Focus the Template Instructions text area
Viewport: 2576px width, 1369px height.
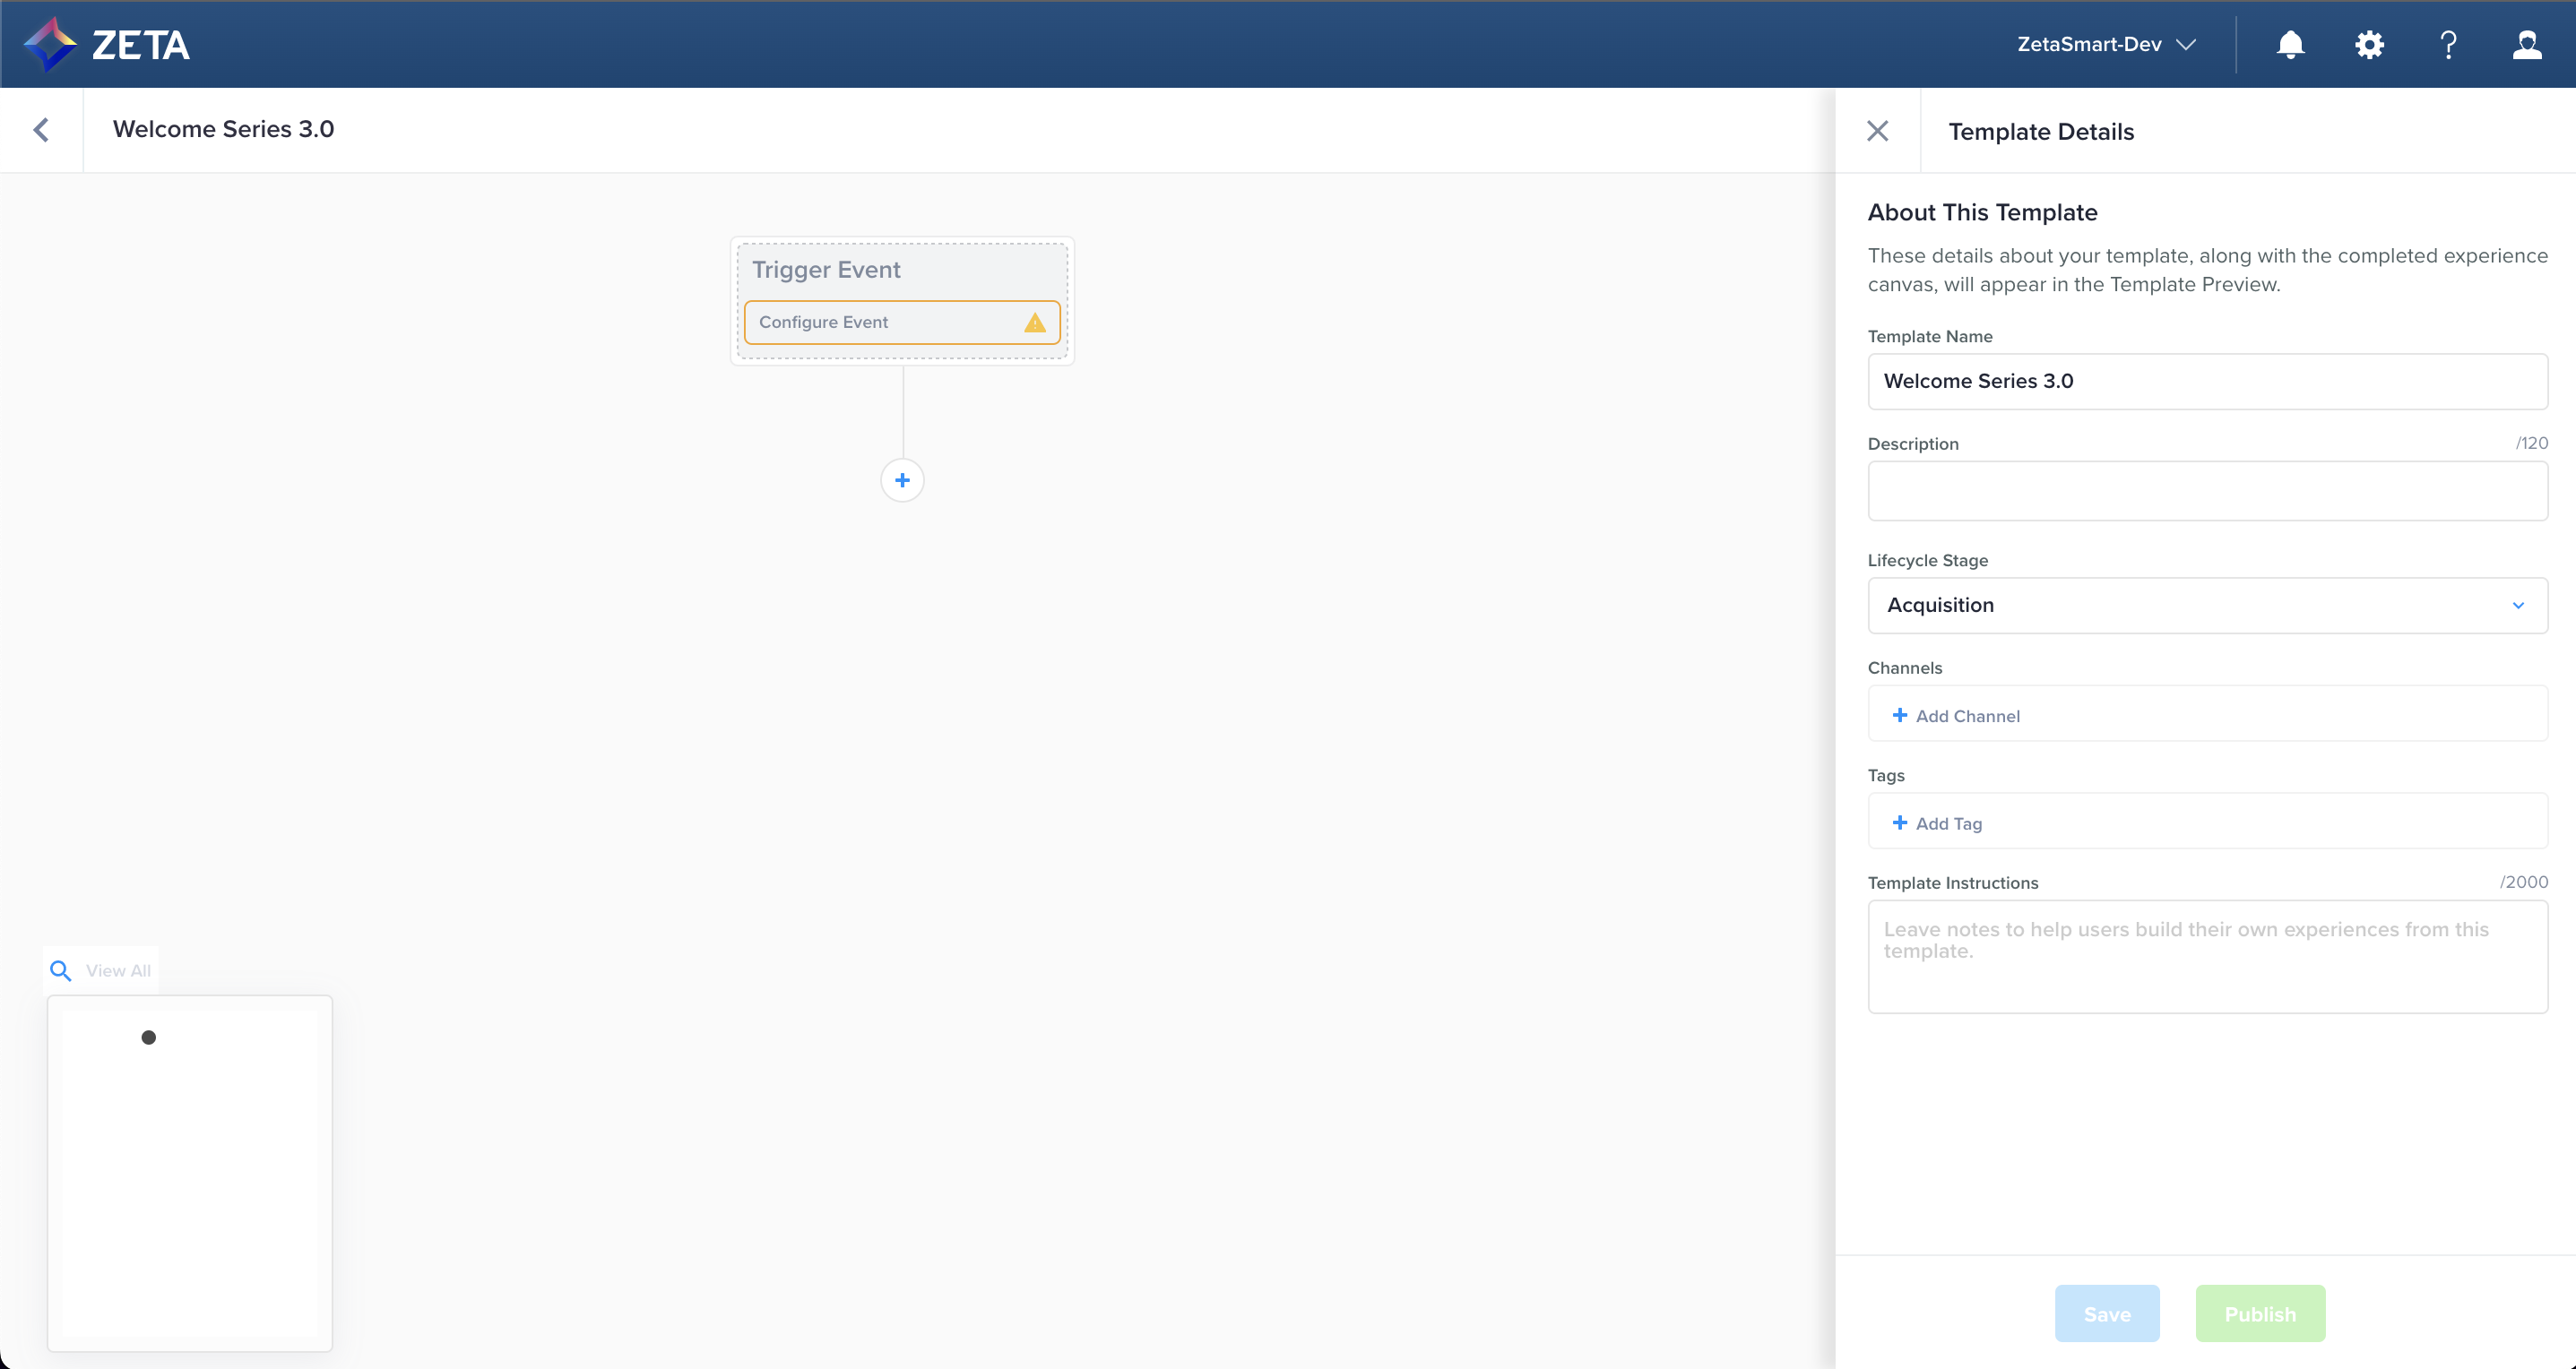[x=2206, y=956]
